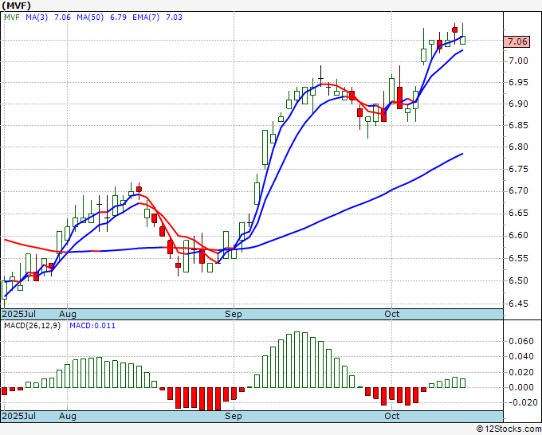Screen dimensions: 542x435
Task: Click the 6.80 price axis label
Action: pyautogui.click(x=518, y=147)
